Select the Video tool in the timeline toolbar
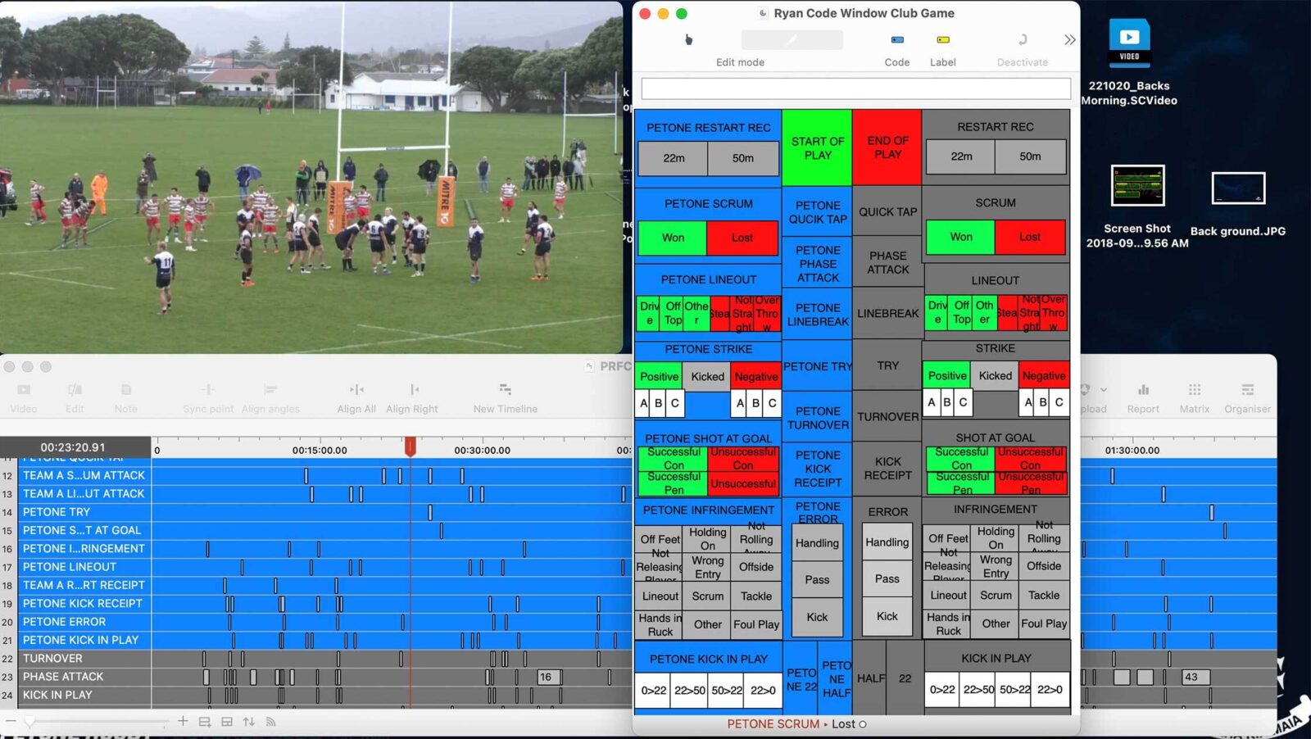The height and width of the screenshot is (739, 1311). (x=23, y=392)
